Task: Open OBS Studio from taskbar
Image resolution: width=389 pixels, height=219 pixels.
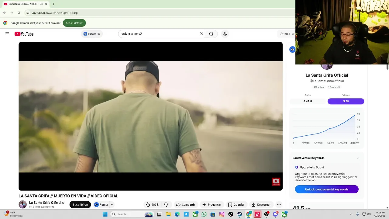Action: pos(267,214)
